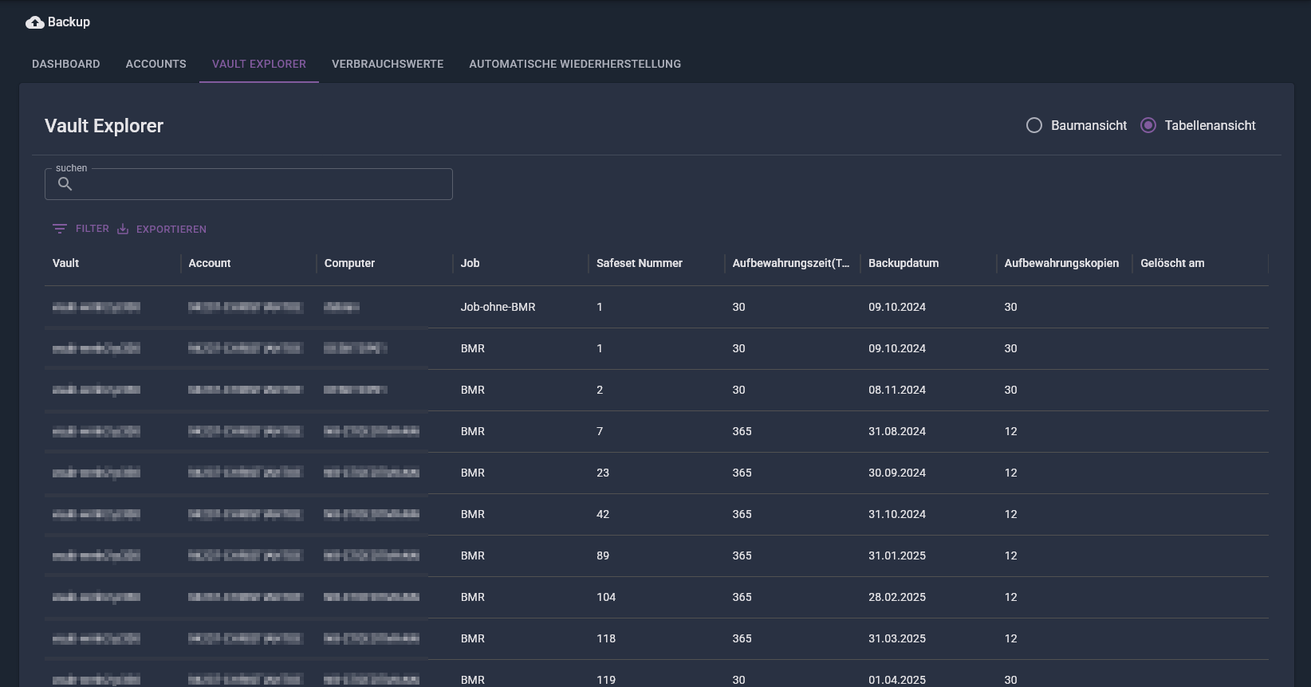The height and width of the screenshot is (687, 1311).
Task: Click the Gelöscht am column header
Action: point(1172,263)
